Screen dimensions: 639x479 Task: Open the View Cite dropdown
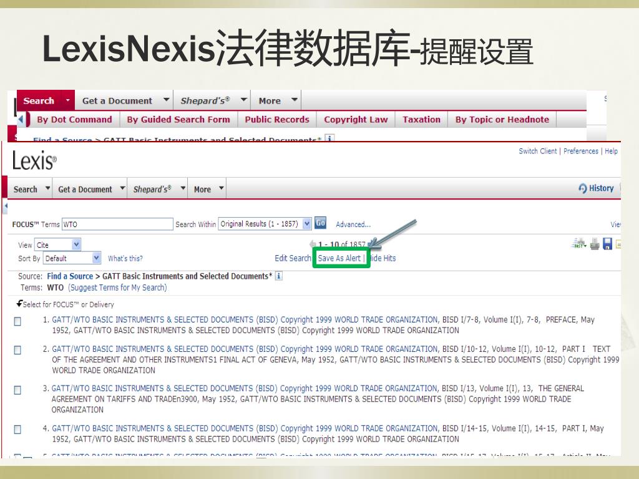57,244
